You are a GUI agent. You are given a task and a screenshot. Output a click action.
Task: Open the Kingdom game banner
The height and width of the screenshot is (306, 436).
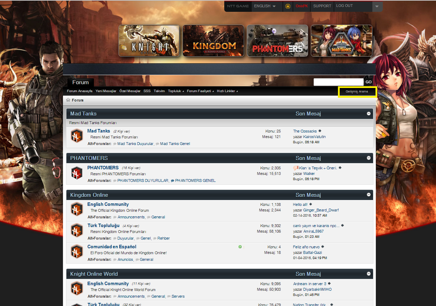click(x=213, y=40)
